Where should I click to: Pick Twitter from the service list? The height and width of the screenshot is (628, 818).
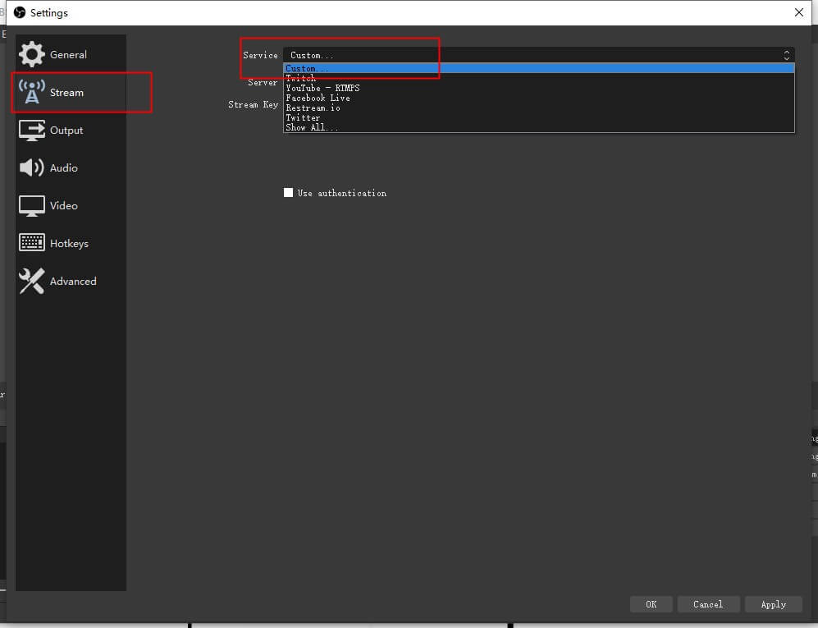pos(538,118)
